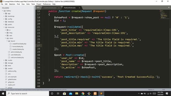This screenshot has width=171, height=96.
Task: Open master.blade.php file
Action: click(18, 49)
